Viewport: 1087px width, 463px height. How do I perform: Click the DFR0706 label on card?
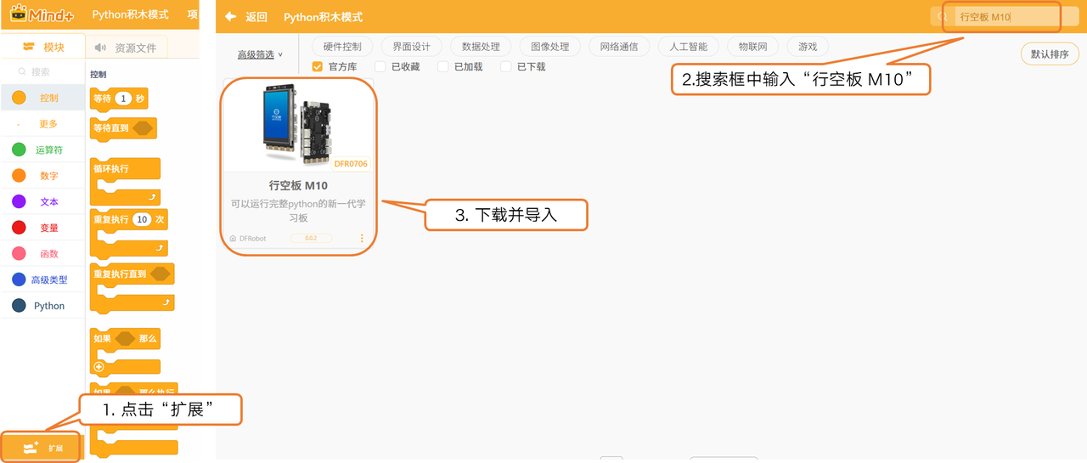[351, 164]
